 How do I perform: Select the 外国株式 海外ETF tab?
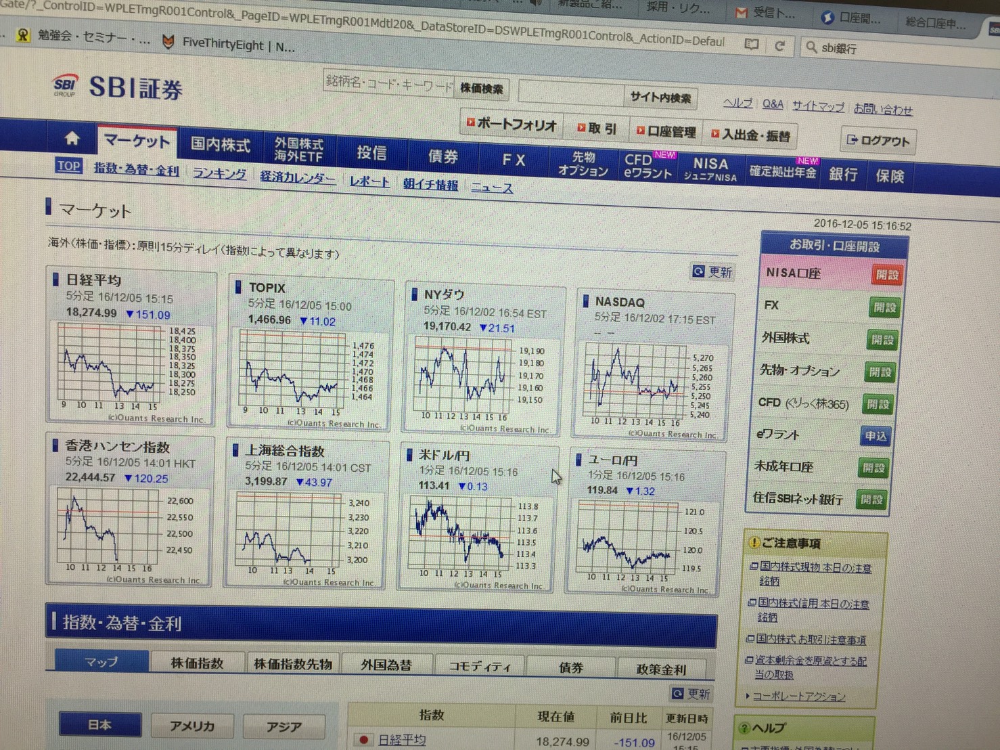(x=298, y=150)
